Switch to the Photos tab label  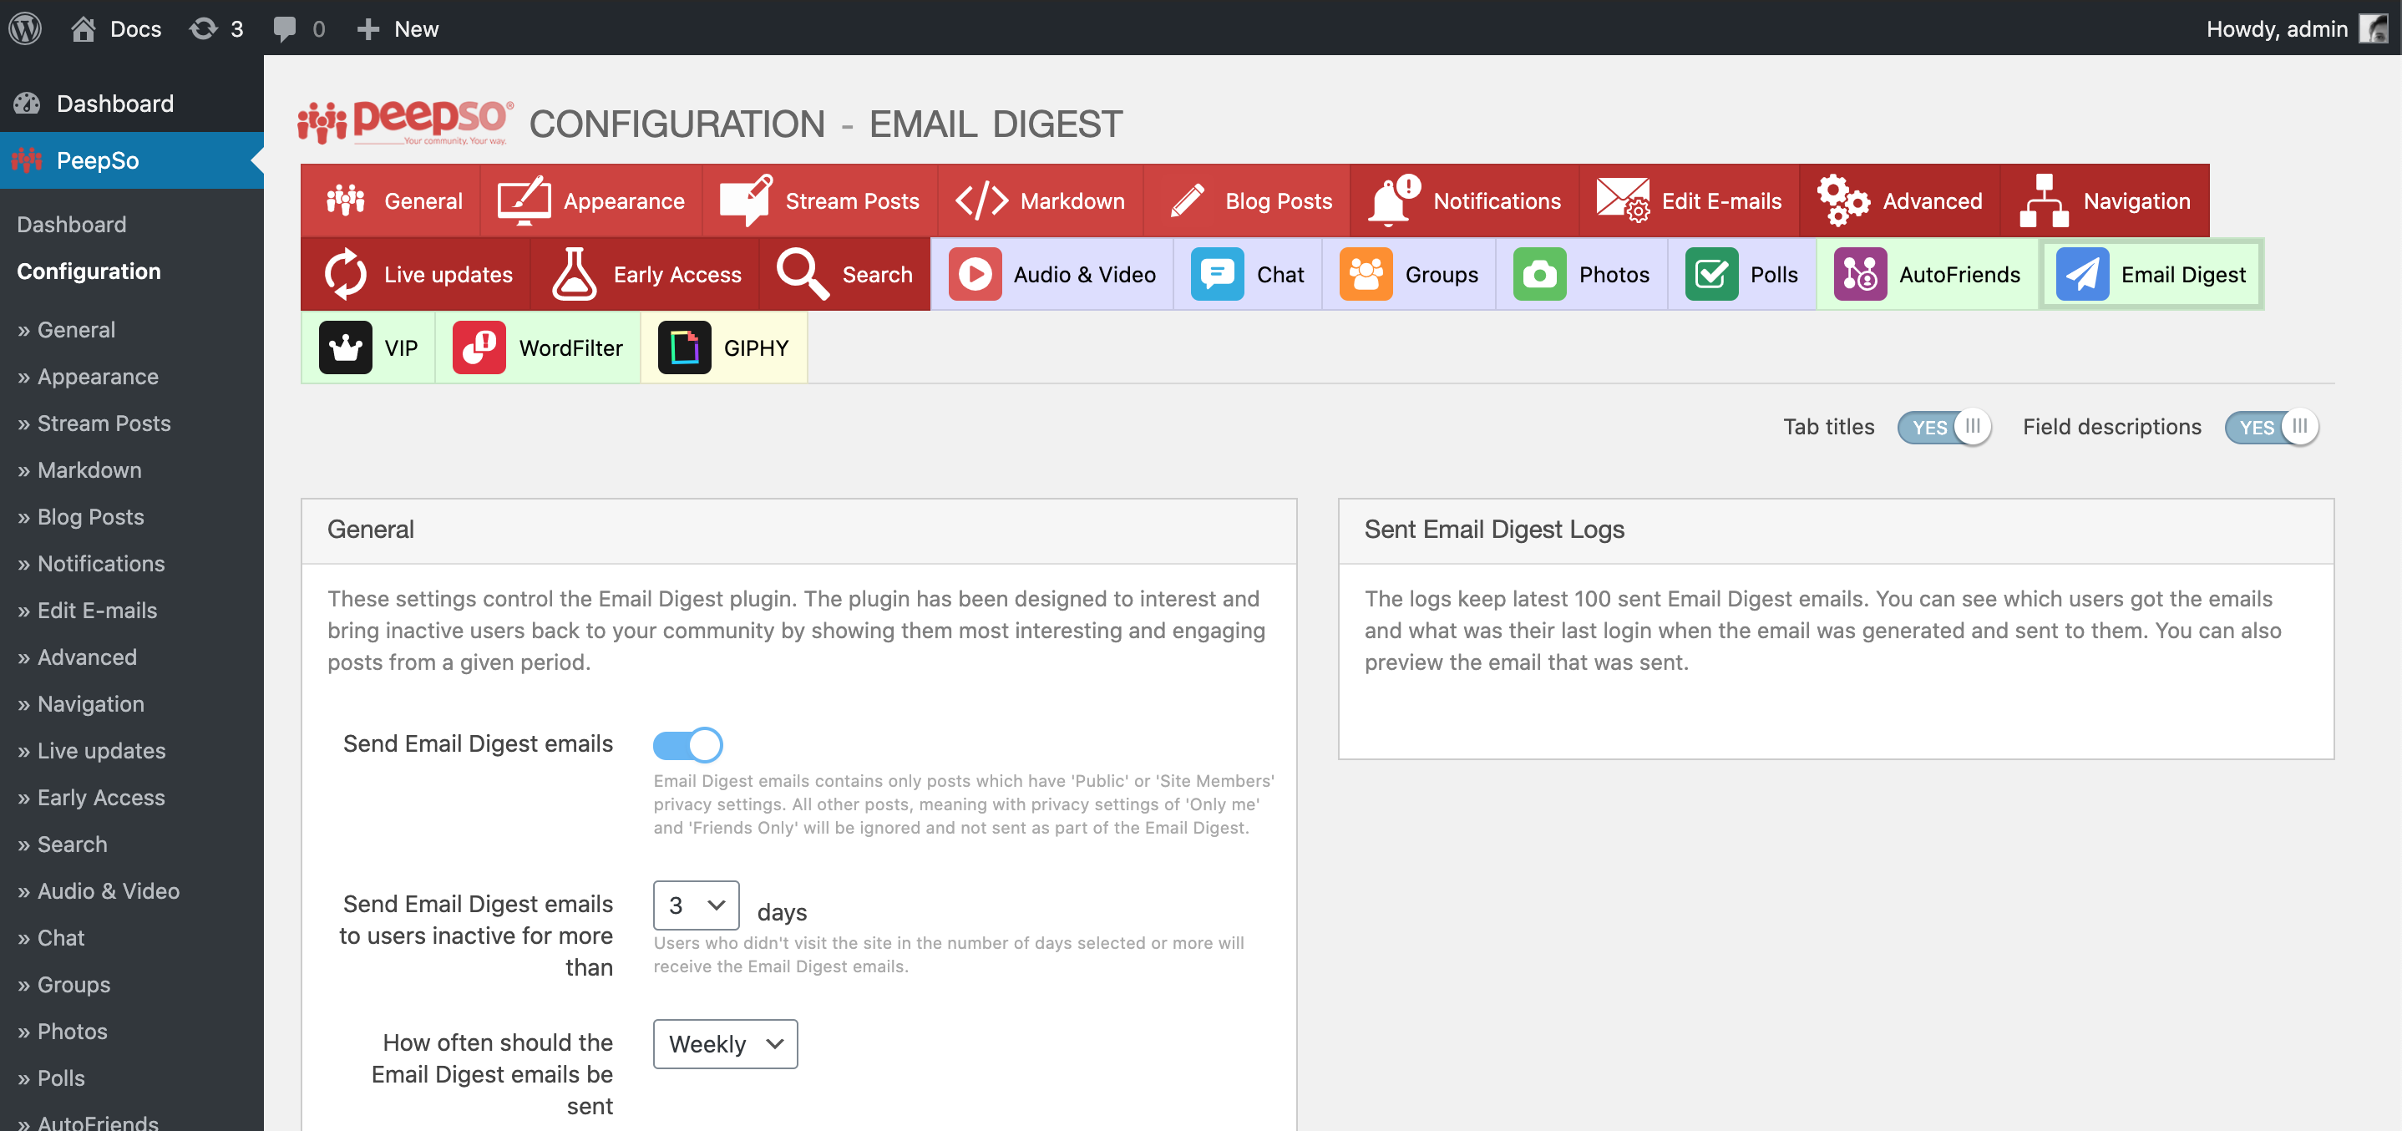pyautogui.click(x=1614, y=274)
